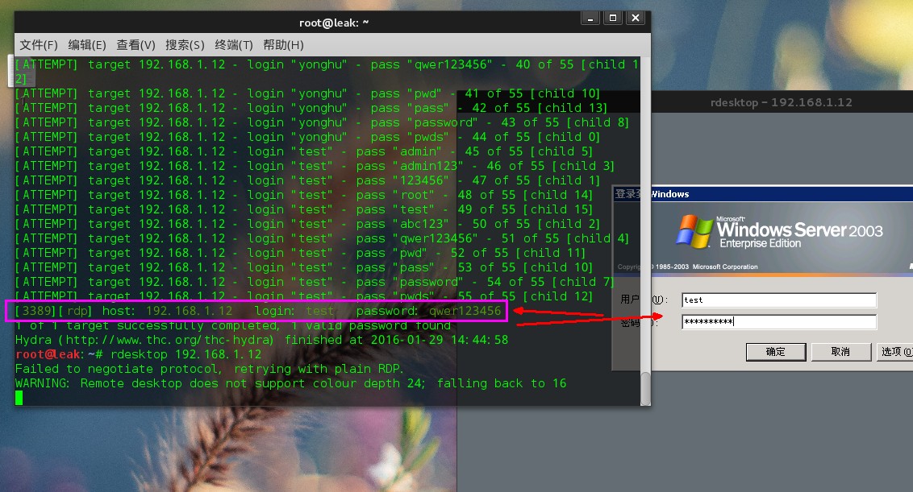Maximize the root@leak terminal window
The height and width of the screenshot is (492, 913).
(612, 19)
